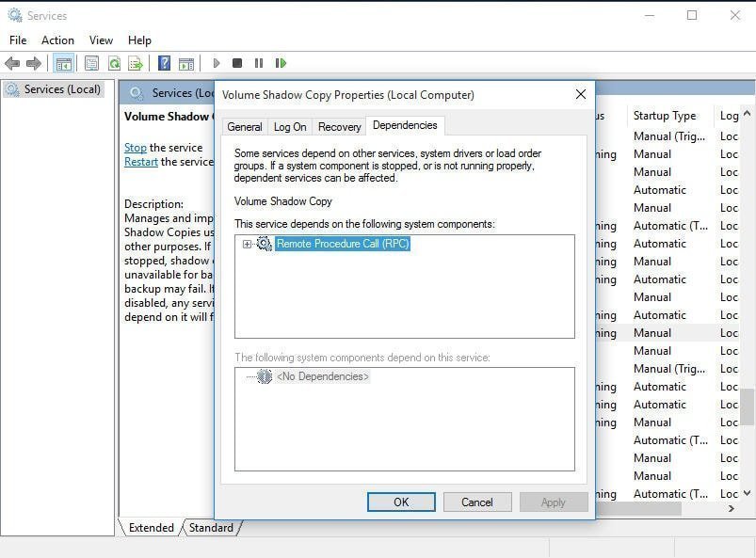Switch to the Recovery tab
Screen dimensions: 756x558
[x=340, y=127]
